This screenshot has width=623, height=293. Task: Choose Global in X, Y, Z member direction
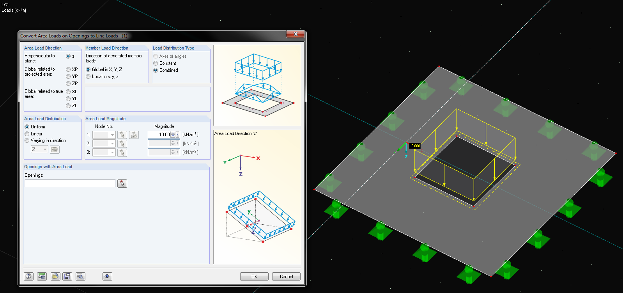[88, 69]
